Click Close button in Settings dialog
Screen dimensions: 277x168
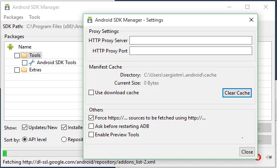tap(247, 152)
